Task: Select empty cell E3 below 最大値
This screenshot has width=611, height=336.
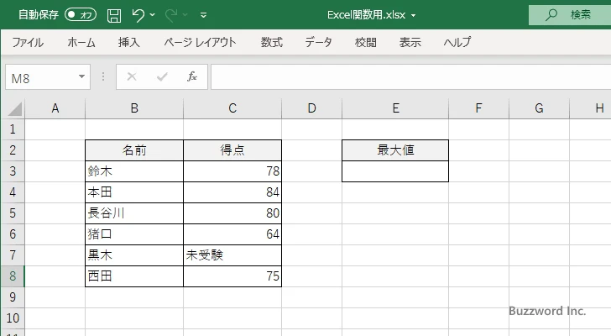Action: pos(395,171)
